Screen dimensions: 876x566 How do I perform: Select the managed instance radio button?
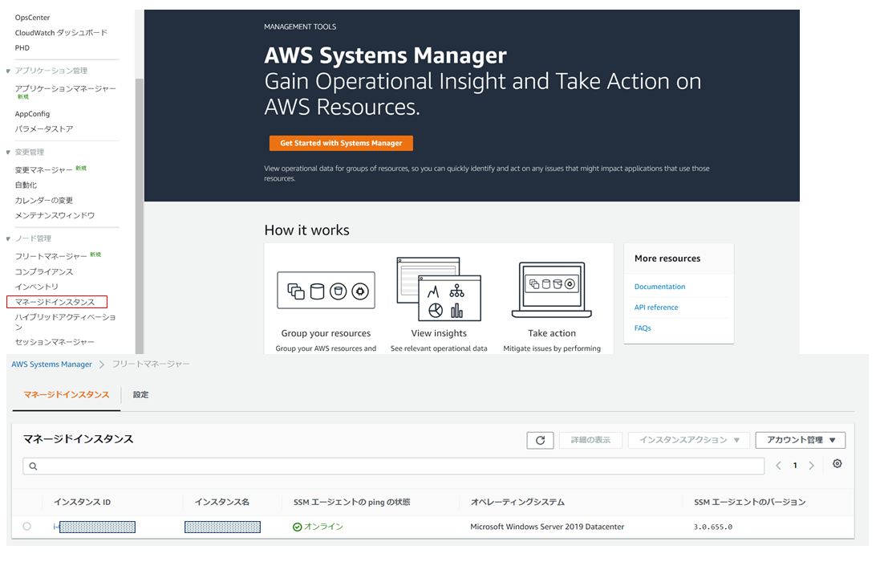point(27,527)
